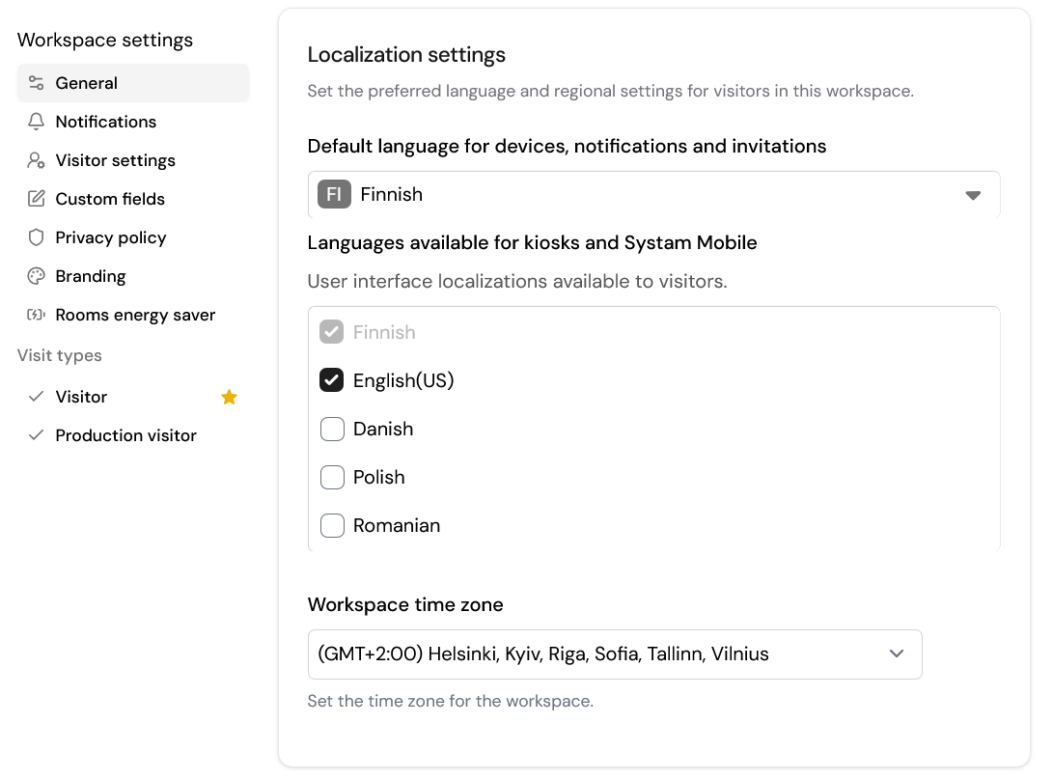Click the General sliders icon in sidebar
Screen dimensions: 1053x779
click(x=37, y=83)
